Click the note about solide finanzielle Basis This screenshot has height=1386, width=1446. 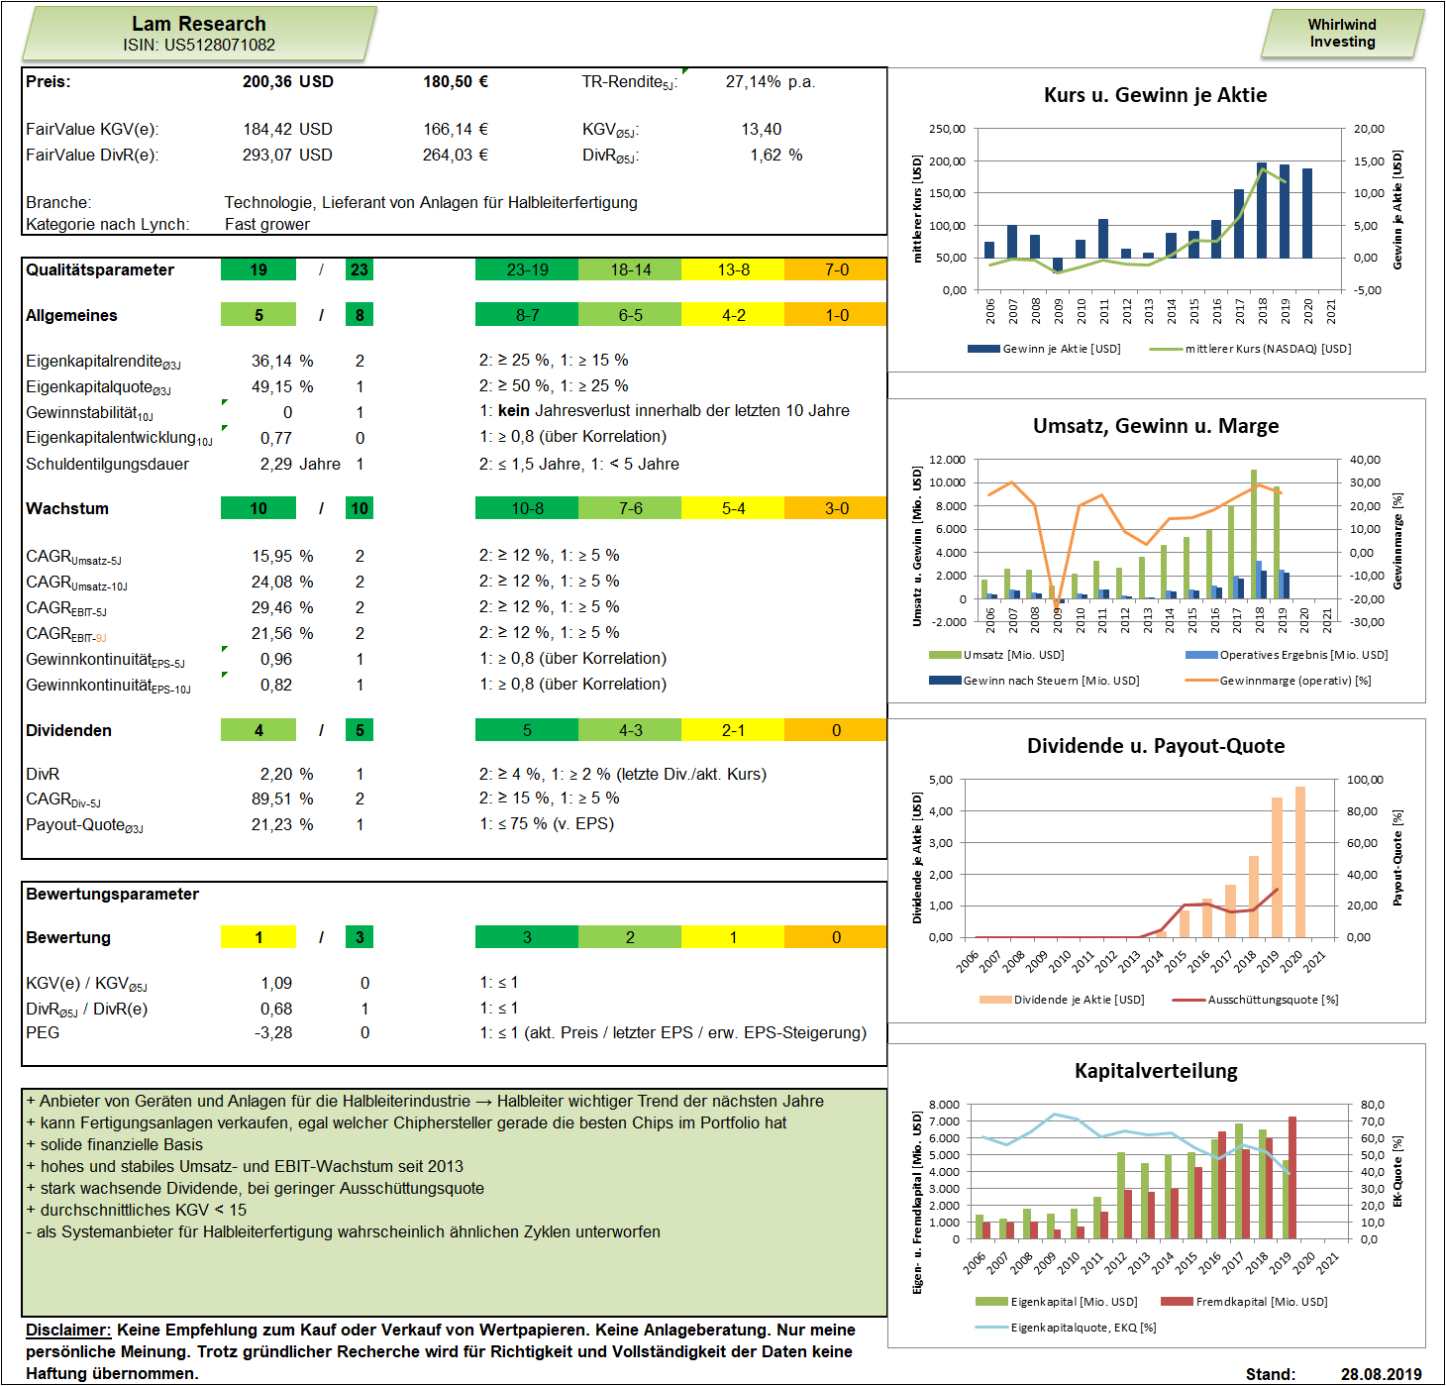(x=115, y=1144)
